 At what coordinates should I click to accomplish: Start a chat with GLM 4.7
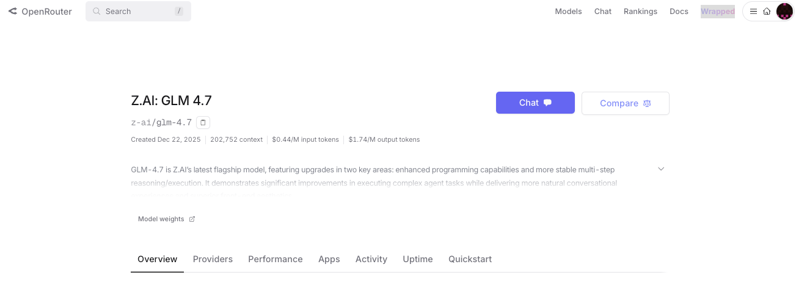(535, 103)
